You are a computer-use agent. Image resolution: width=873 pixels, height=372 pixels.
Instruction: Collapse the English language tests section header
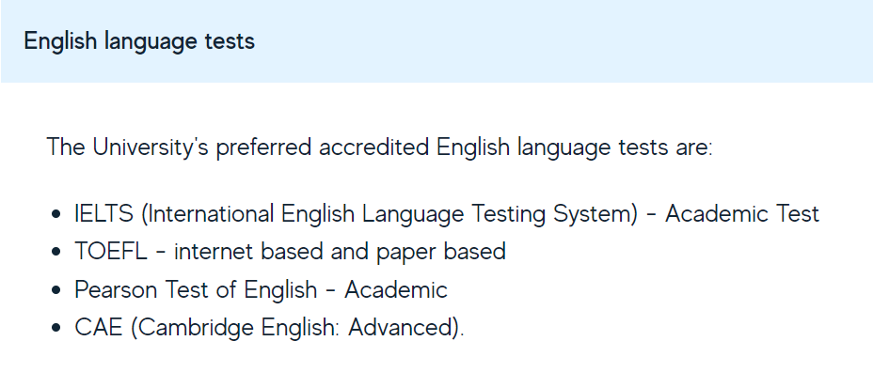(436, 41)
